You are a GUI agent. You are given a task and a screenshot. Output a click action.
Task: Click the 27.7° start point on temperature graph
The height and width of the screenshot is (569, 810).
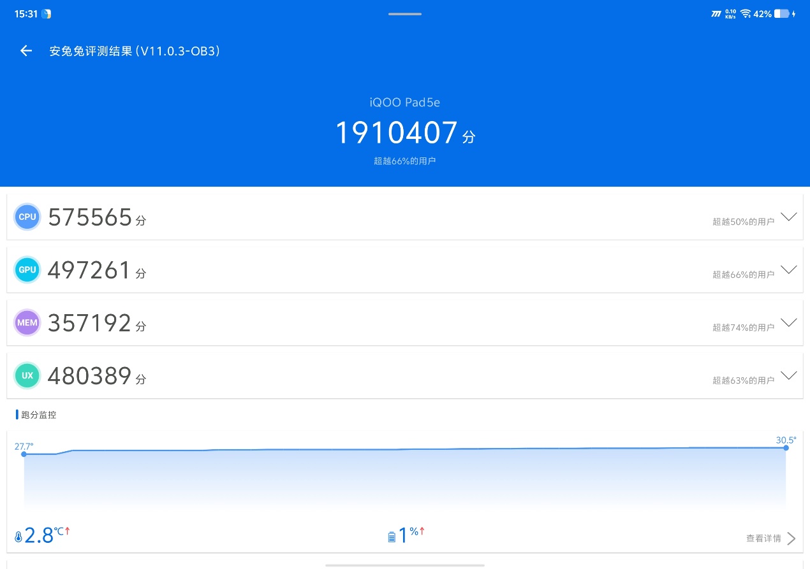tap(24, 454)
